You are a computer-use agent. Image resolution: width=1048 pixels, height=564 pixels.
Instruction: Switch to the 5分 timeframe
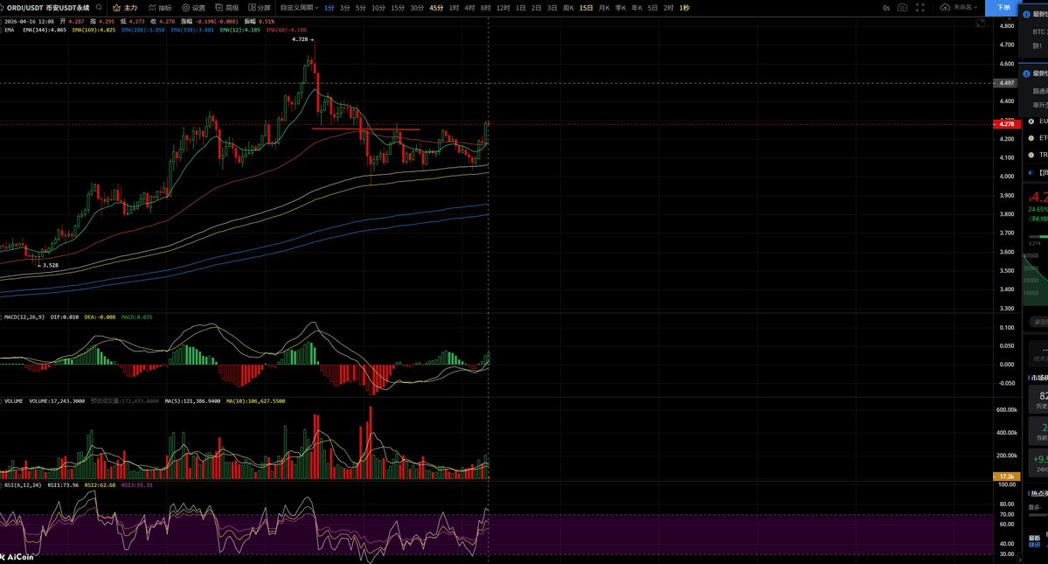click(x=361, y=8)
